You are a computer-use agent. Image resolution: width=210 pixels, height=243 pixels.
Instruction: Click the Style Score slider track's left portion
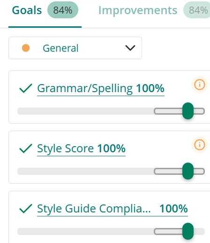pyautogui.click(x=86, y=171)
